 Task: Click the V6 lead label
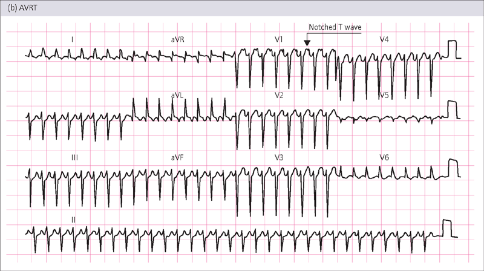pos(384,158)
